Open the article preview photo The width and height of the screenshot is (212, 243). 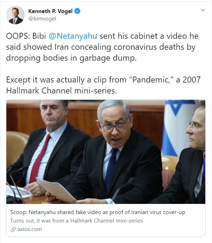click(106, 152)
